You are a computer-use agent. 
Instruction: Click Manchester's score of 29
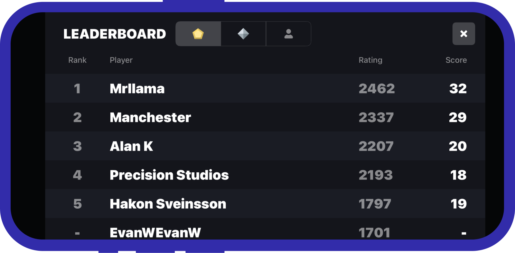pos(457,118)
